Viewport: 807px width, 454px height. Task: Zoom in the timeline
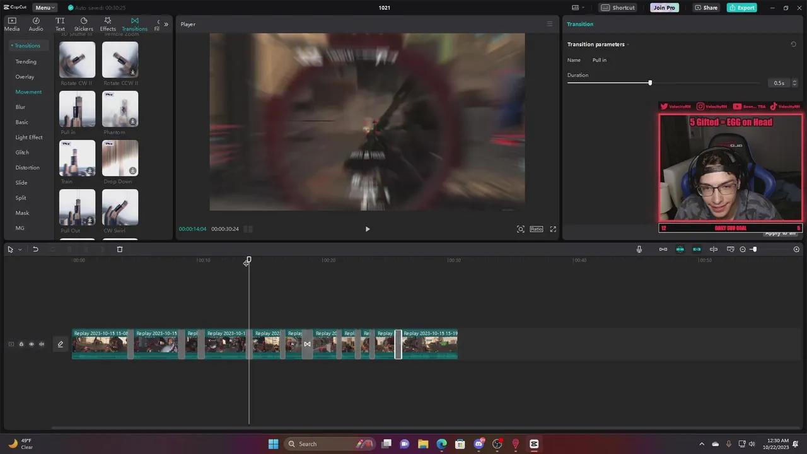[x=796, y=249]
